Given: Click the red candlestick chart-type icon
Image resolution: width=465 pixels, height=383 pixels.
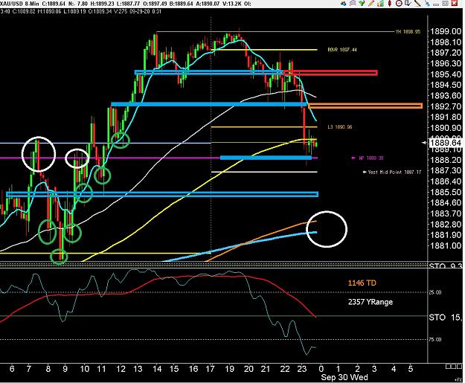Looking at the screenshot, I should (389, 3).
